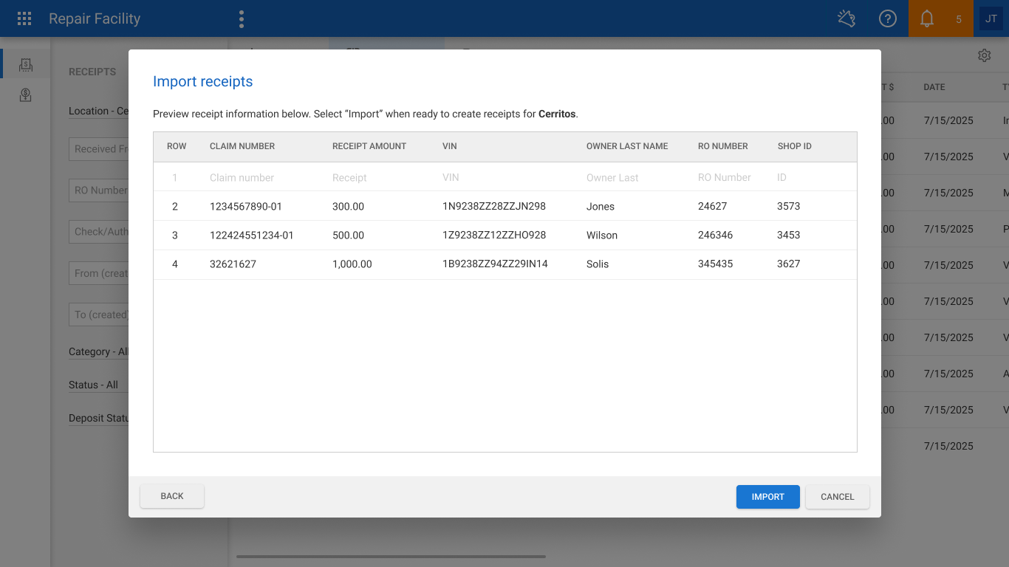The width and height of the screenshot is (1009, 567).
Task: Click the VIN column header
Action: coord(450,146)
